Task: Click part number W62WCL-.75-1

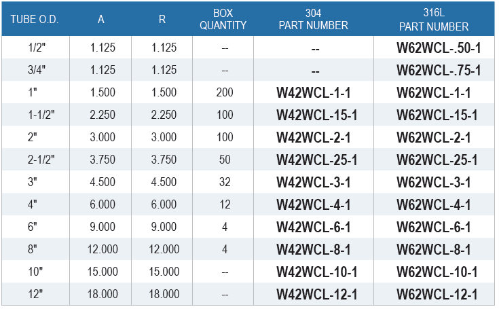Action: [x=439, y=71]
